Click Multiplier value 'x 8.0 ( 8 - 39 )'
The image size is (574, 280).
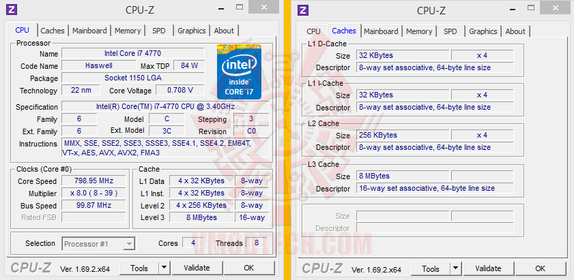pos(94,193)
